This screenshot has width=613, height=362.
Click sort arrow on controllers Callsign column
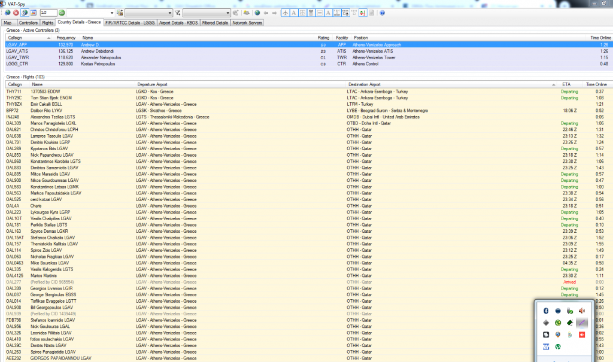48,38
